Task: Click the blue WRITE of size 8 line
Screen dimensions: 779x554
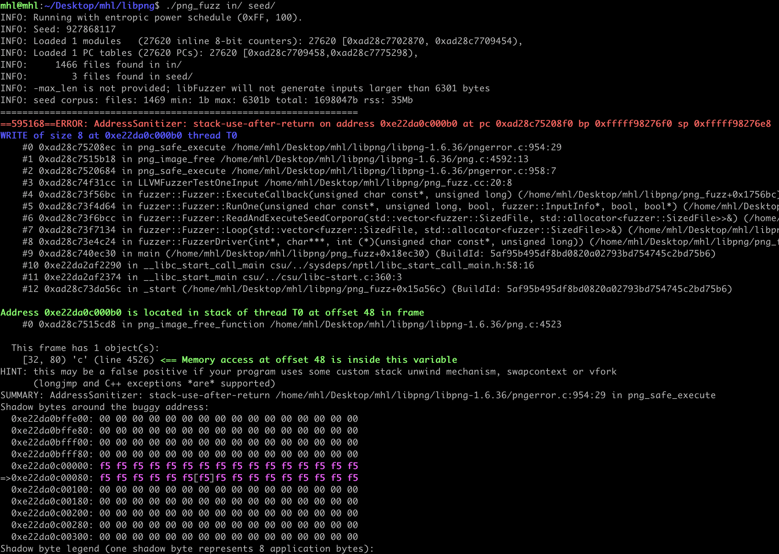Action: coord(118,135)
